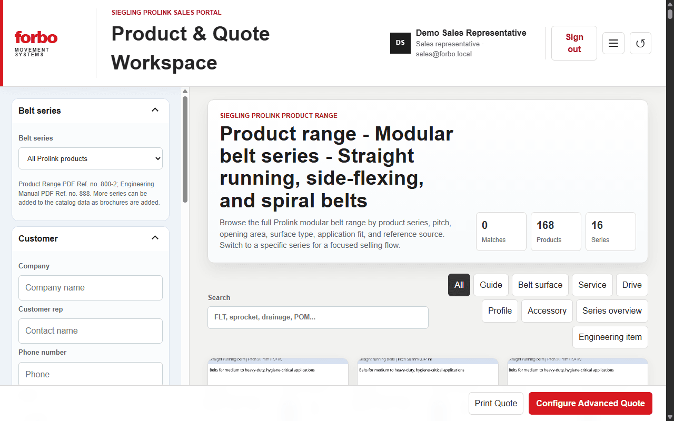Click the 0 Matches stat card

(x=501, y=232)
